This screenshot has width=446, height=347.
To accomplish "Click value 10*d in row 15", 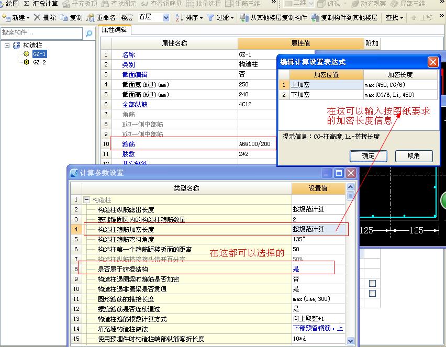I will click(318, 339).
